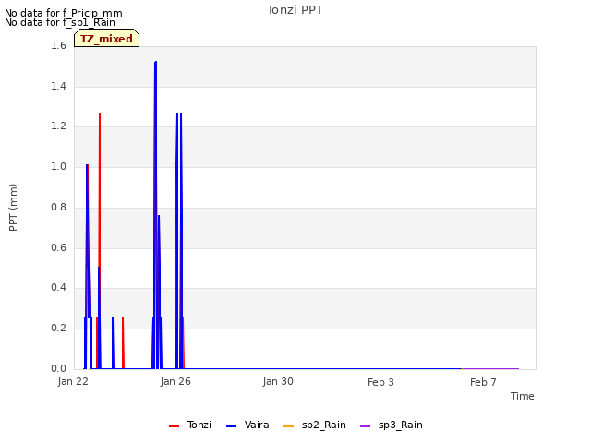
Task: Click the TZ_mixed annotation label
Action: click(x=107, y=39)
